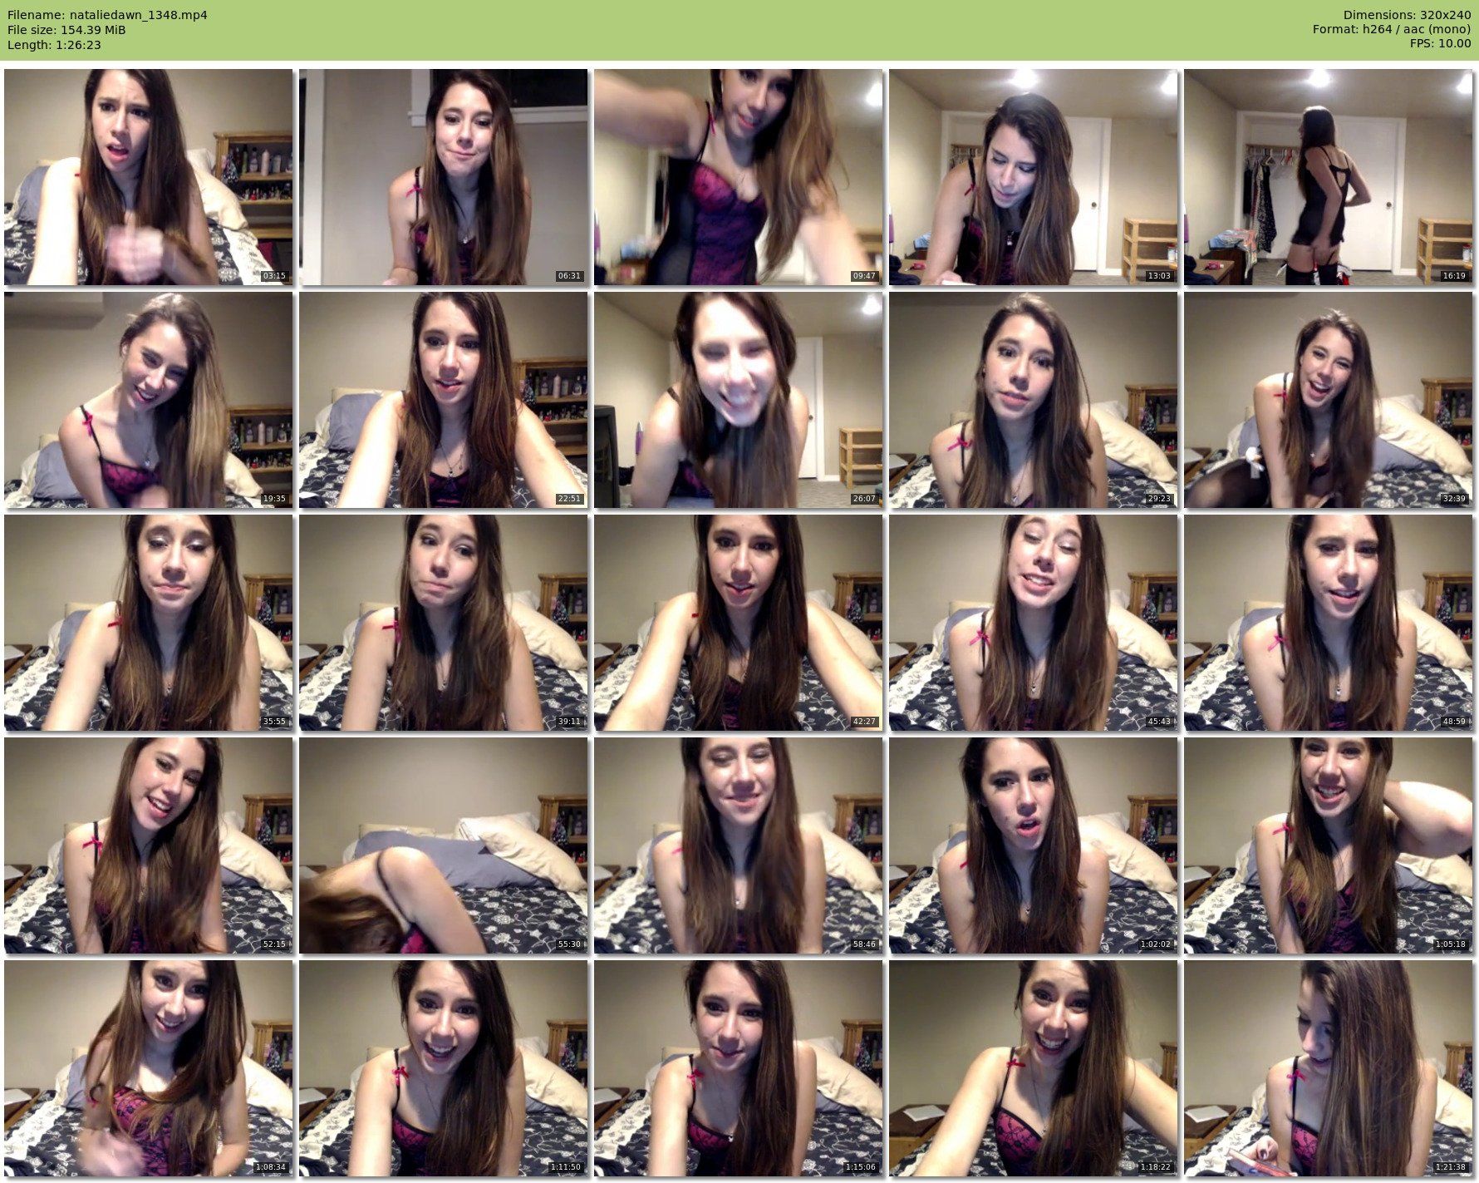The image size is (1479, 1183).
Task: Select the thumbnail timestamped 26:07
Action: pyautogui.click(x=738, y=400)
